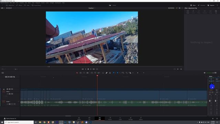Click the speaker volume icon
The width and height of the screenshot is (220, 124).
click(x=205, y=73)
